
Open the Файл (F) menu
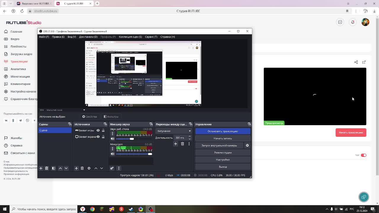44,37
